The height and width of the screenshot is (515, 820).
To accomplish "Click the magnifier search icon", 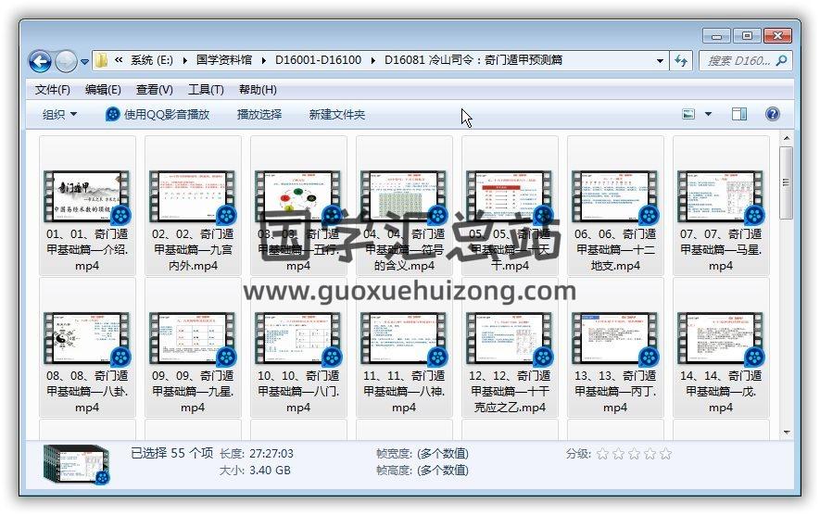I will pyautogui.click(x=782, y=60).
